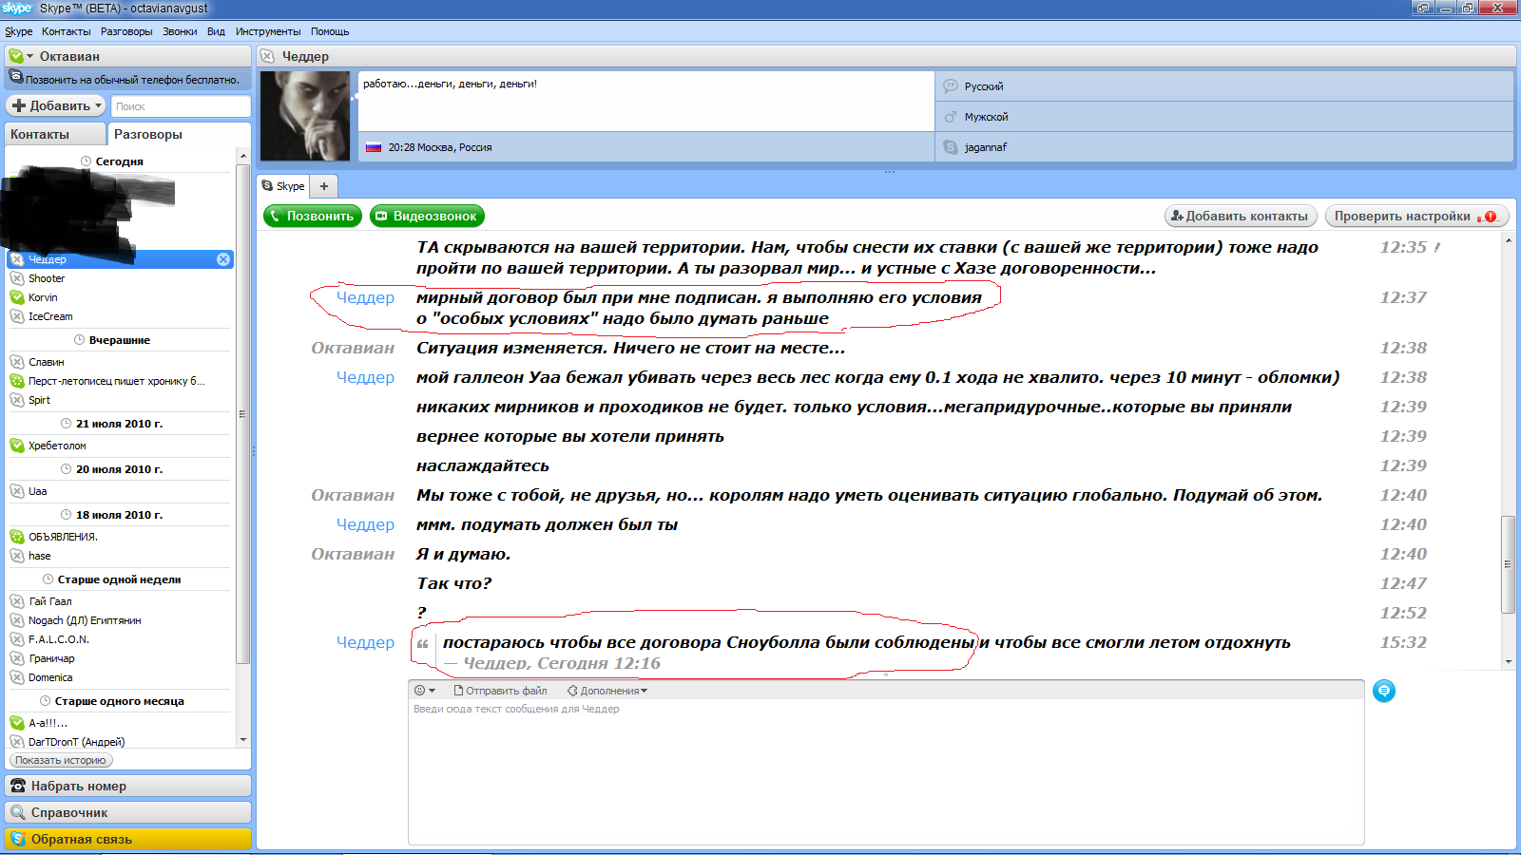The height and width of the screenshot is (855, 1521).
Task: Click the phone icon for free calls banner
Action: 16,78
